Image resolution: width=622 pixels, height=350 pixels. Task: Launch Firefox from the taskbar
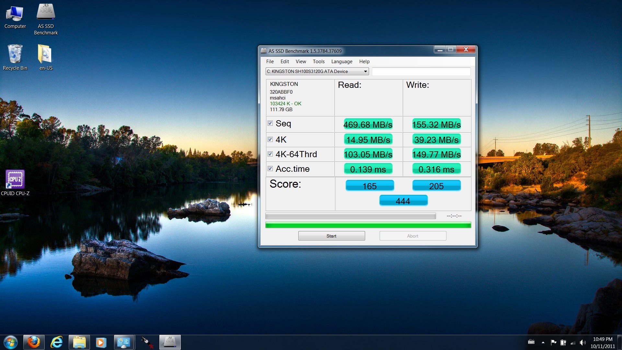point(34,342)
